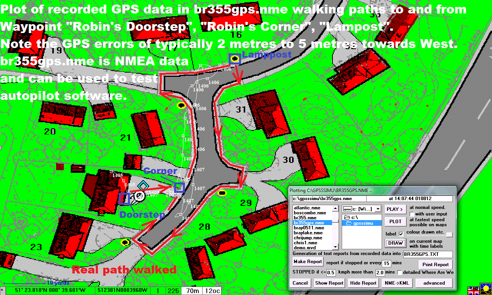Uncheck the 'label' checkbox
492x295 pixels.
tap(401, 234)
